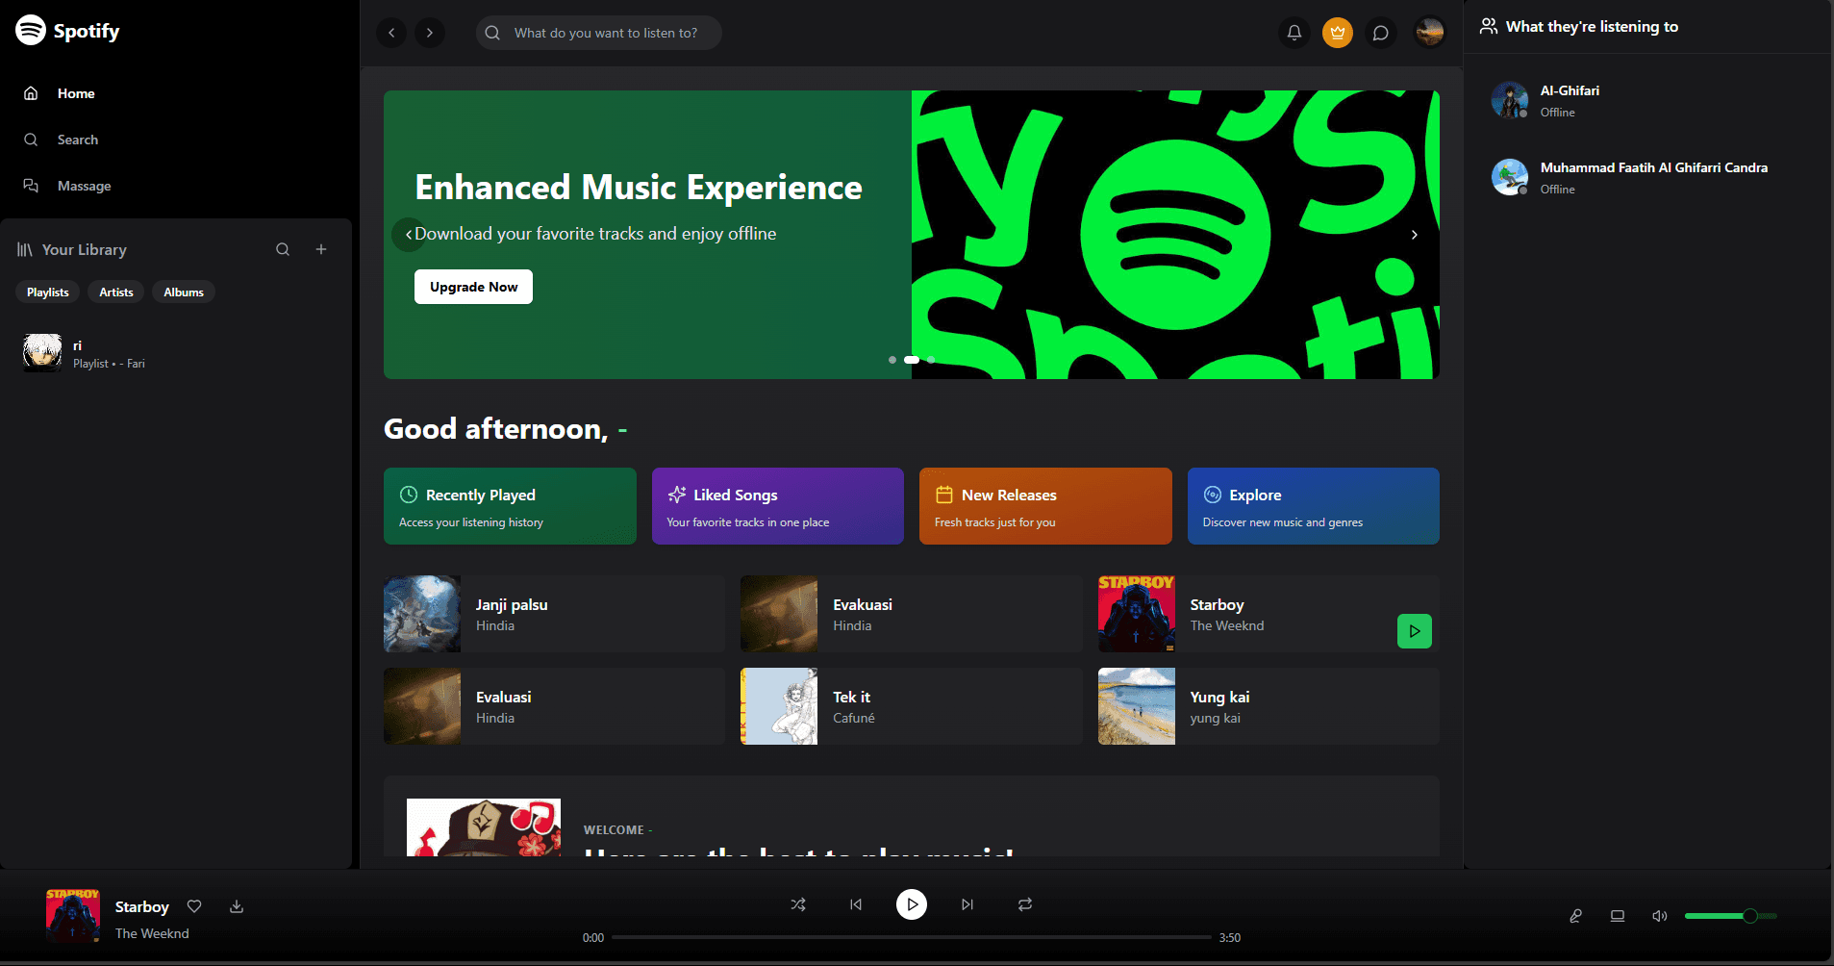Click the Starboy title in player bar

tap(141, 906)
